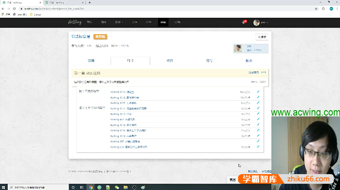The height and width of the screenshot is (190, 340).
Task: Open File Explorer from the taskbar
Action: tap(126, 187)
